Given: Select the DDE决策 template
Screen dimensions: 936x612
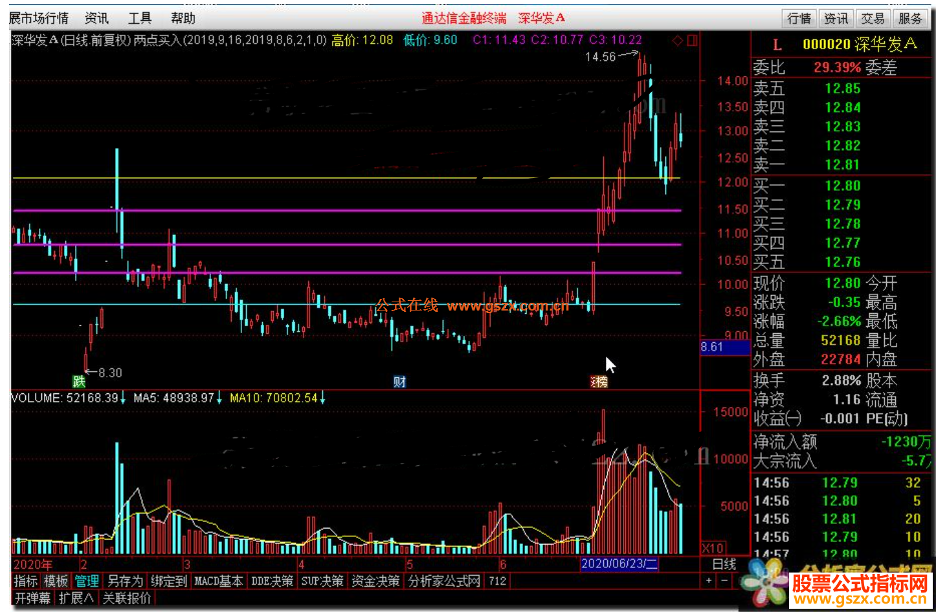Looking at the screenshot, I should pyautogui.click(x=272, y=581).
